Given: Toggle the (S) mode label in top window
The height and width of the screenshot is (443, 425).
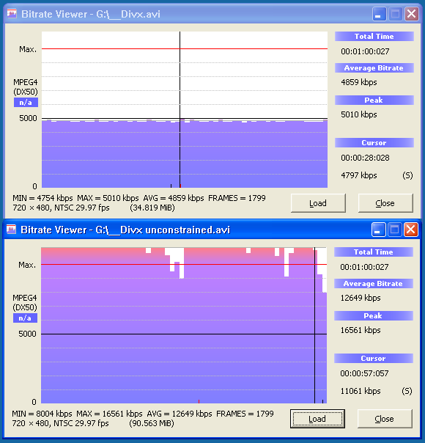Looking at the screenshot, I should click(x=407, y=175).
